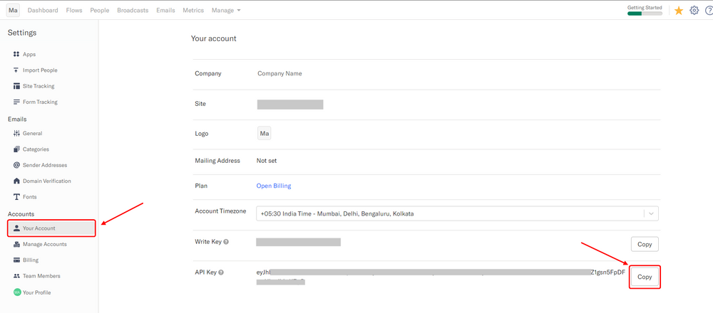Click the Open Billing link
The image size is (713, 313).
[274, 186]
